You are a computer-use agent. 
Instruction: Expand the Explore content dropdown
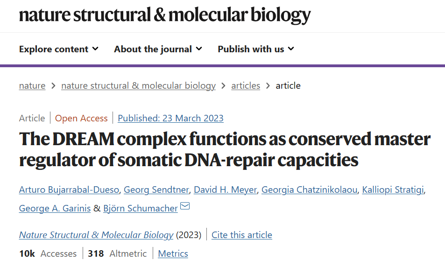59,49
